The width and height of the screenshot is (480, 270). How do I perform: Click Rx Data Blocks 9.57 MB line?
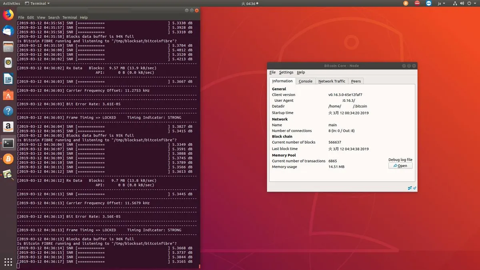86,68
